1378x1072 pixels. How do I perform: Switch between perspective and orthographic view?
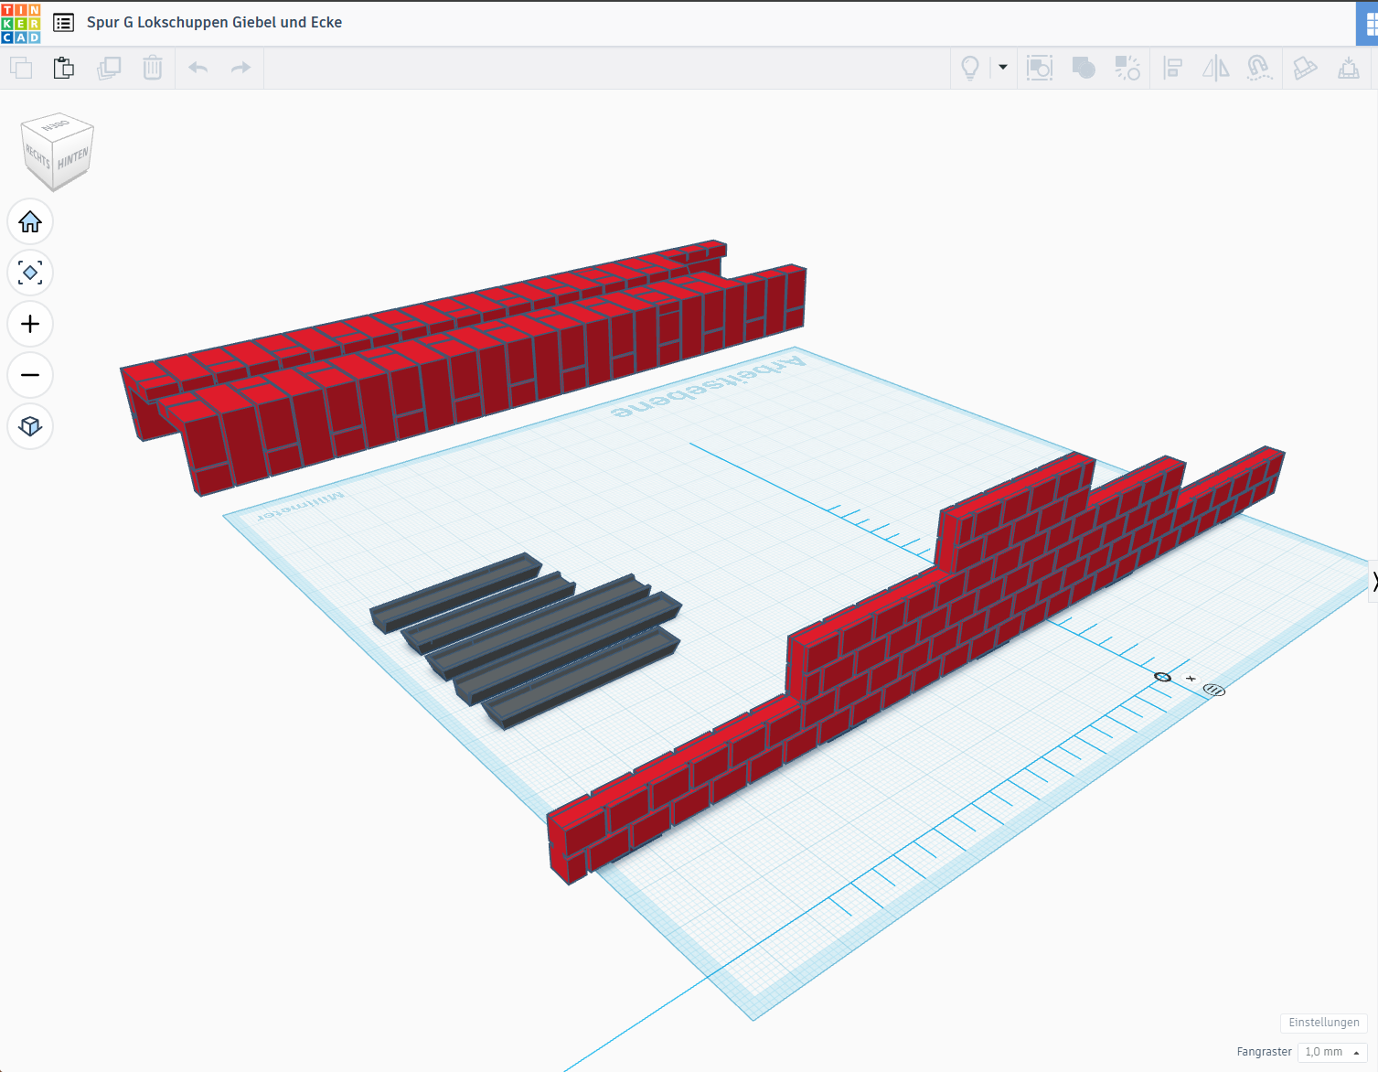30,426
